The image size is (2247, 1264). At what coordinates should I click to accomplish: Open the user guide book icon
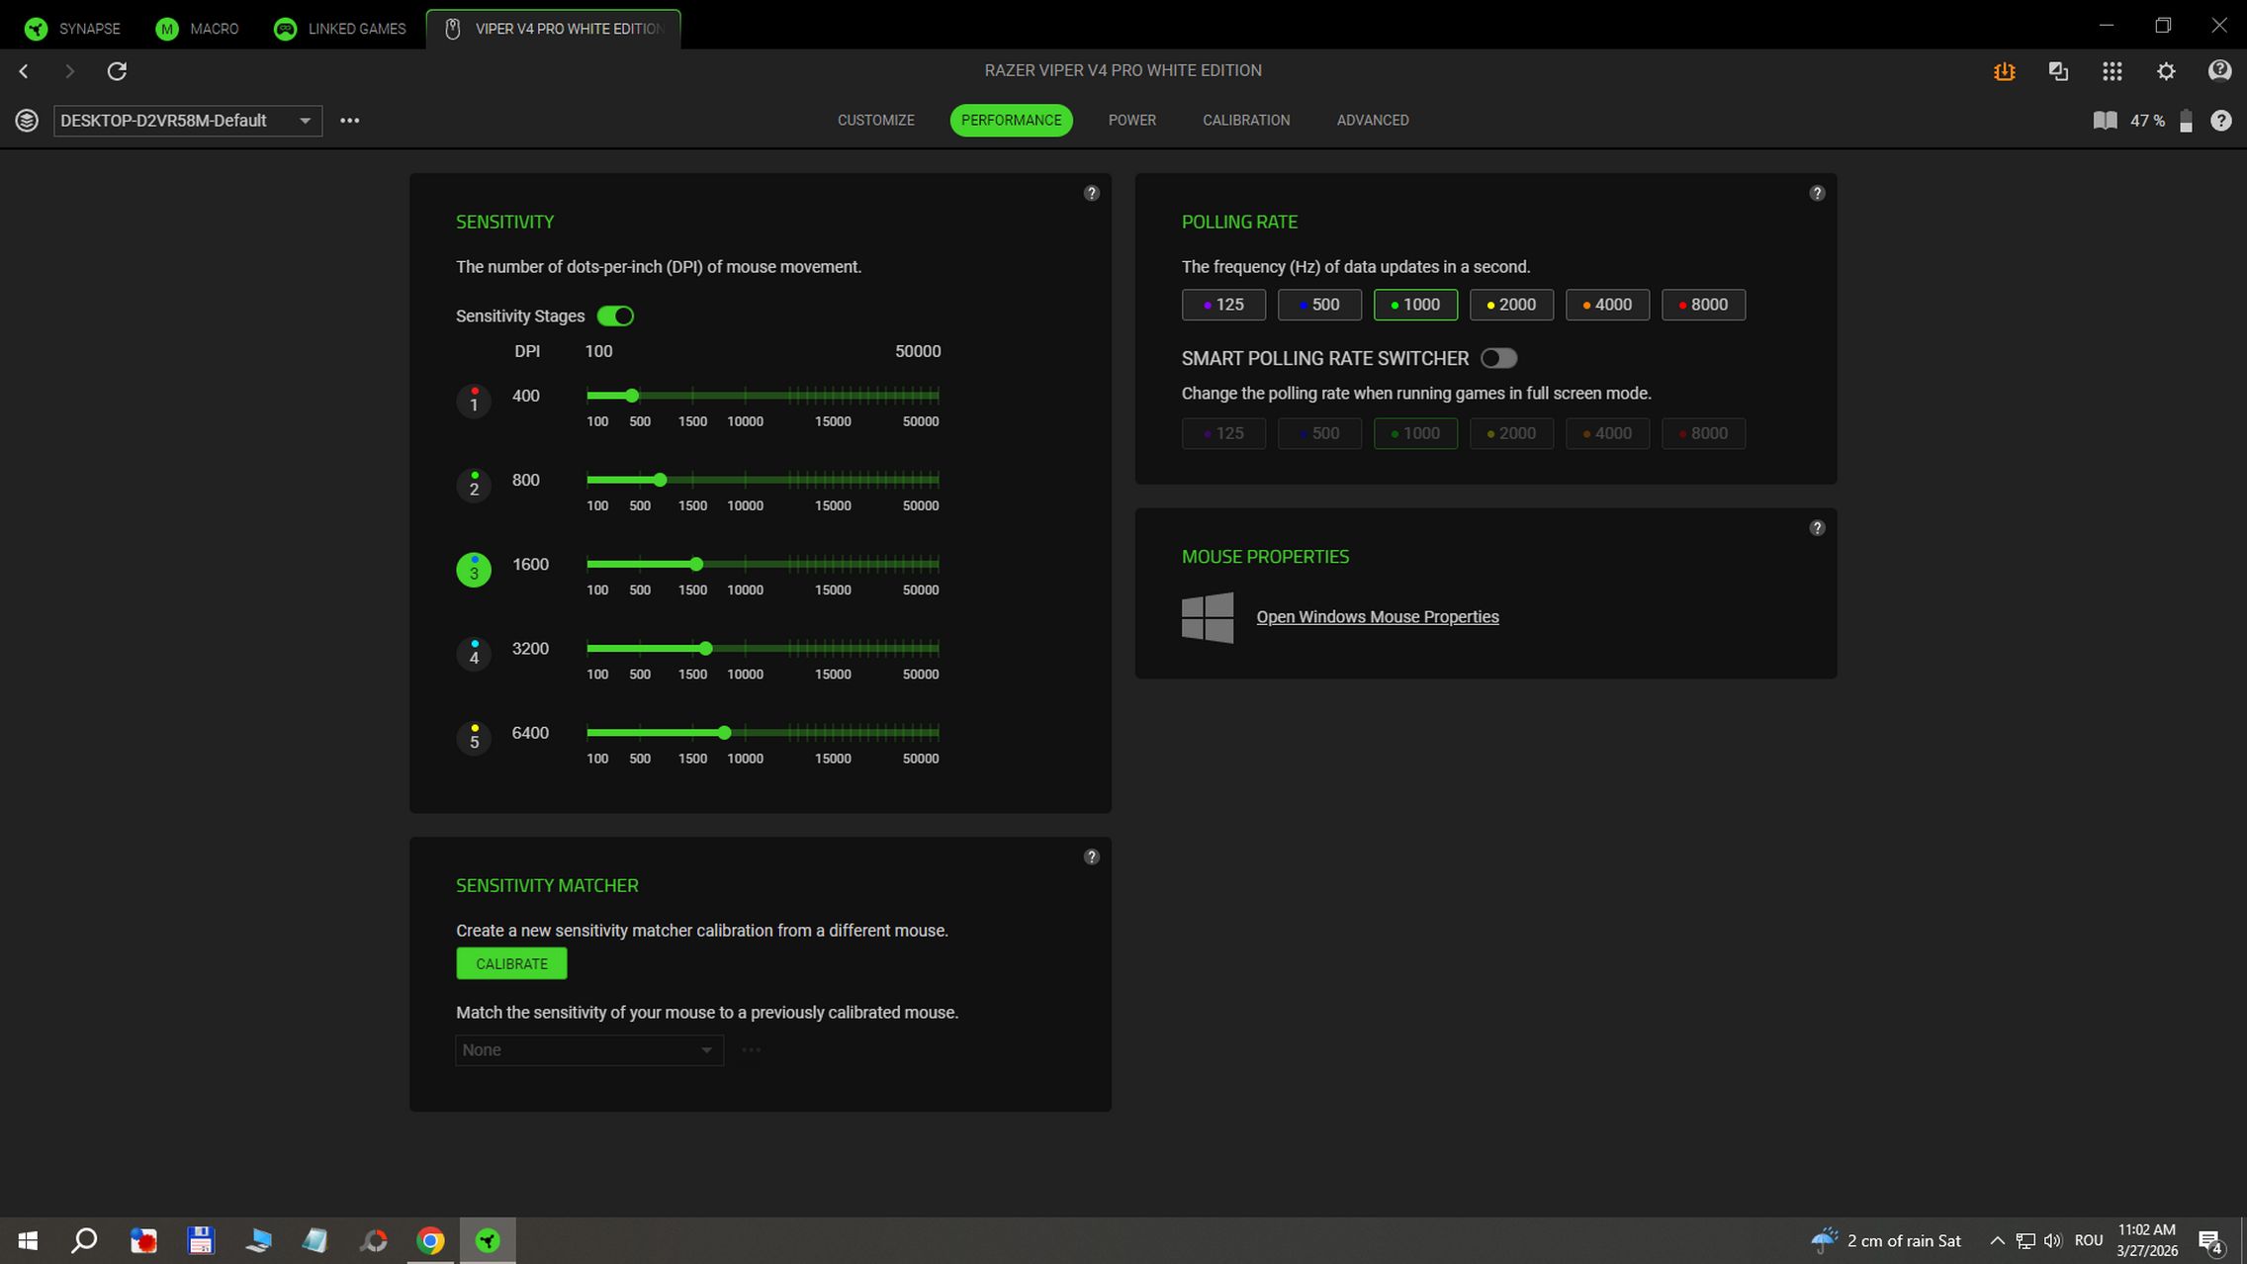2105,121
